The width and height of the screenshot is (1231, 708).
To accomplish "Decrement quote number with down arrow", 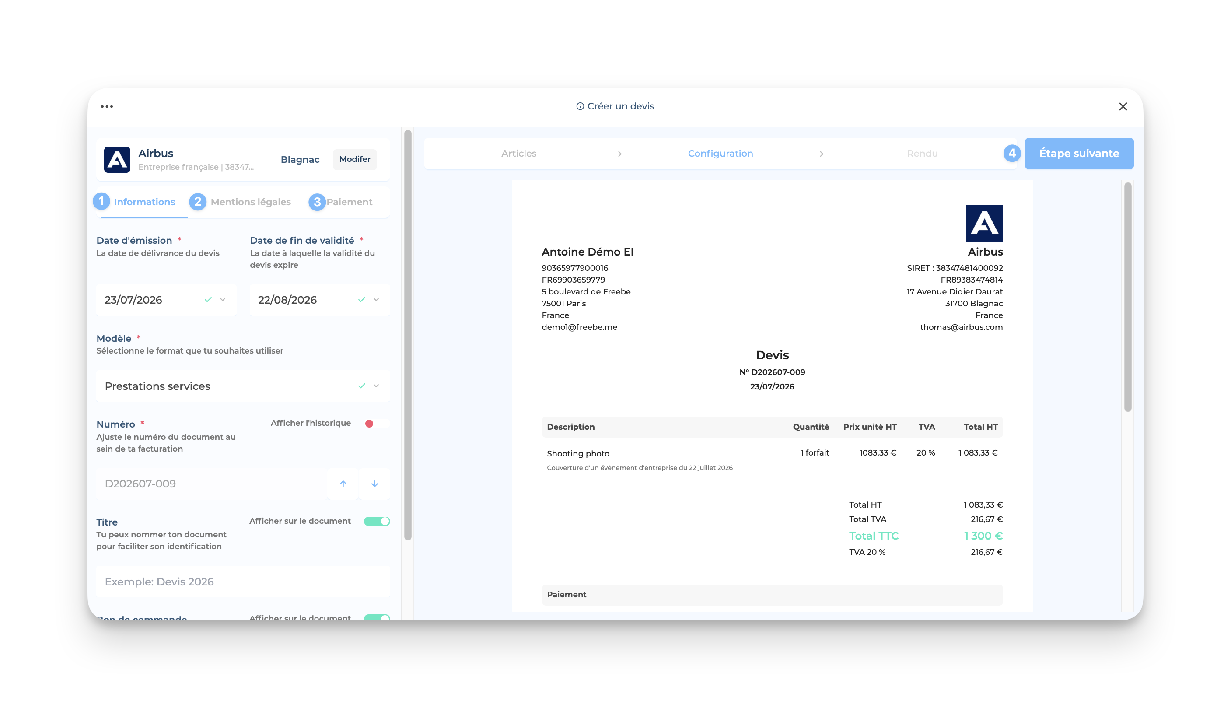I will 375,484.
